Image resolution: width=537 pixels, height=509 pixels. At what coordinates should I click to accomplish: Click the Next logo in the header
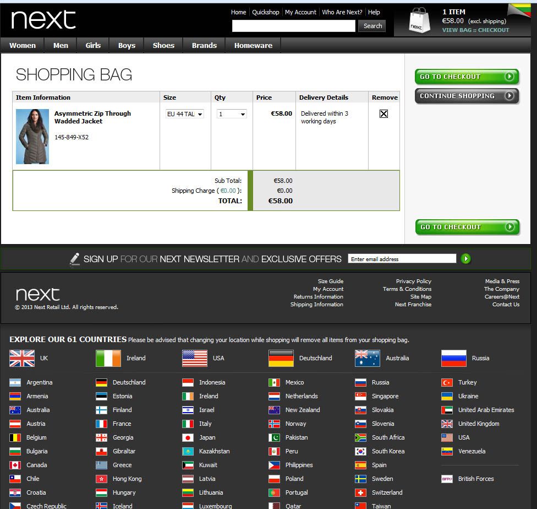tap(43, 19)
